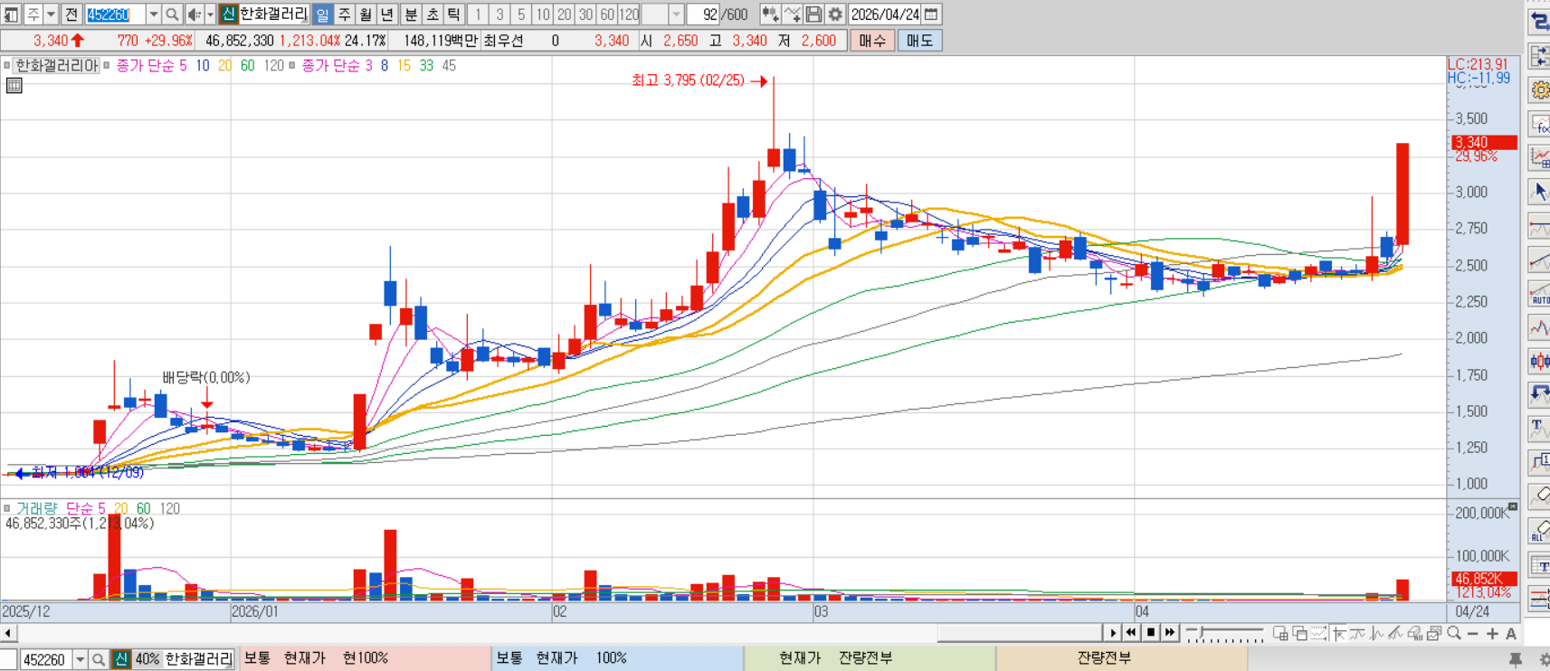Click the plus zoom-in icon
1550x671 pixels.
click(1492, 633)
